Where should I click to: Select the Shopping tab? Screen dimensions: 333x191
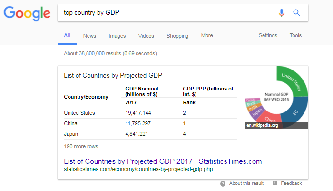click(177, 36)
